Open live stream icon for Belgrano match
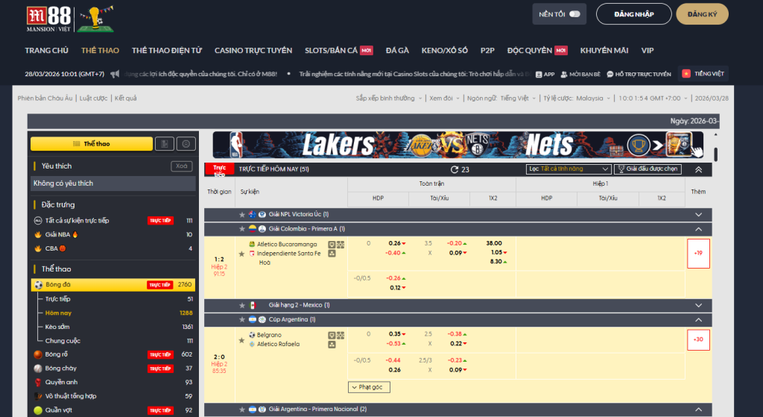 click(332, 335)
